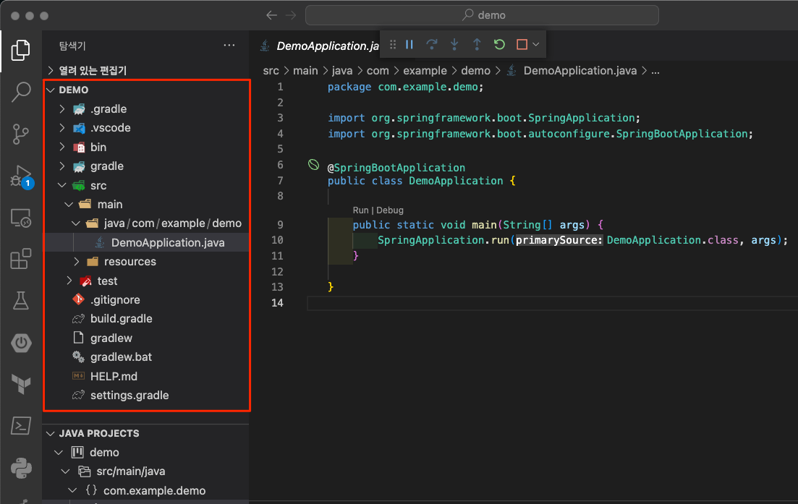Image resolution: width=798 pixels, height=504 pixels.
Task: Click the Spring bean icon on line 6
Action: click(x=313, y=165)
